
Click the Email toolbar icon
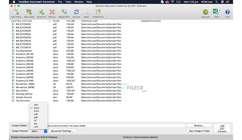(86, 13)
